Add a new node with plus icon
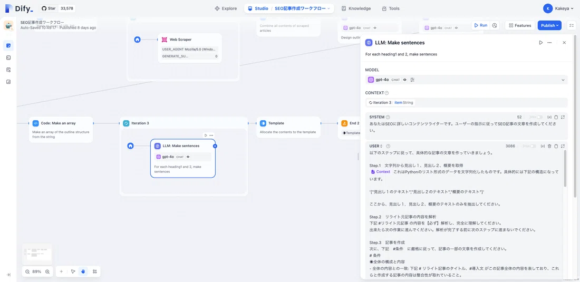The width and height of the screenshot is (580, 282). coord(61,271)
